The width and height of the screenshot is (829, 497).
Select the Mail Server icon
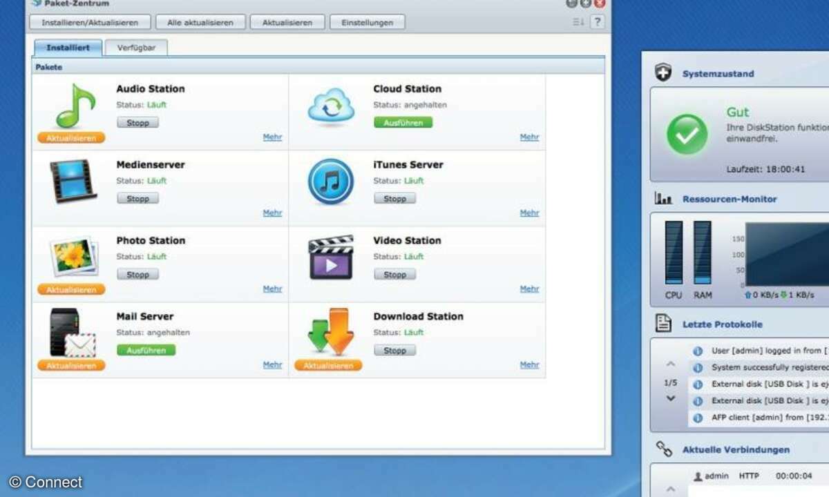point(73,333)
